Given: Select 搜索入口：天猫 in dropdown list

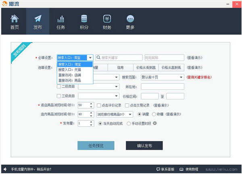Looking at the screenshot, I should (75, 70).
